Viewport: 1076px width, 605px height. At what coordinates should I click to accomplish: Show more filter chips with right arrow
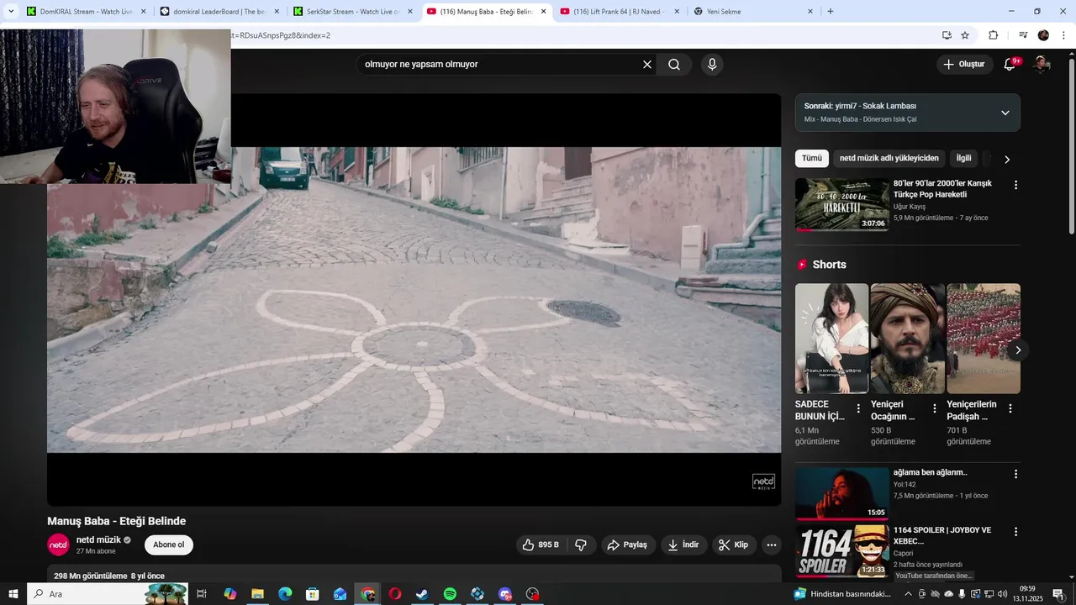(1007, 159)
